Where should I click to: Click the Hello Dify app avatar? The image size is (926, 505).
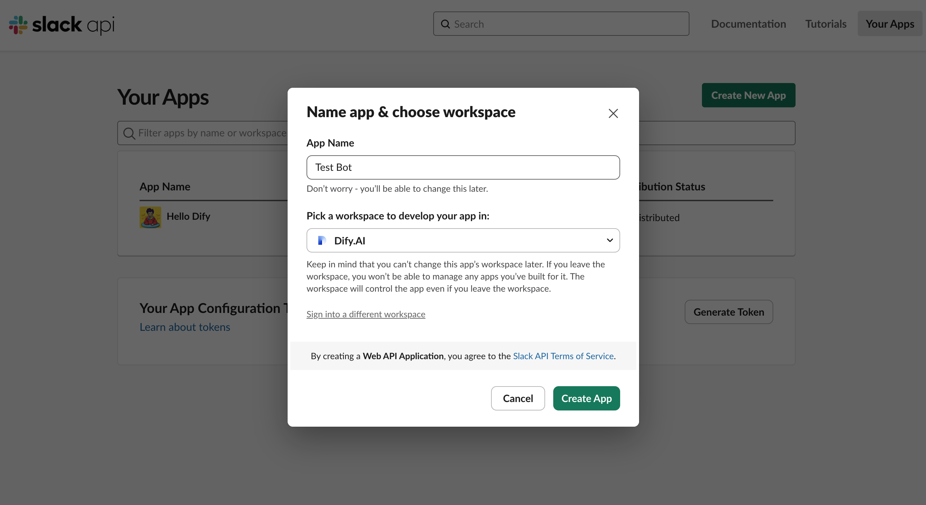(x=150, y=217)
